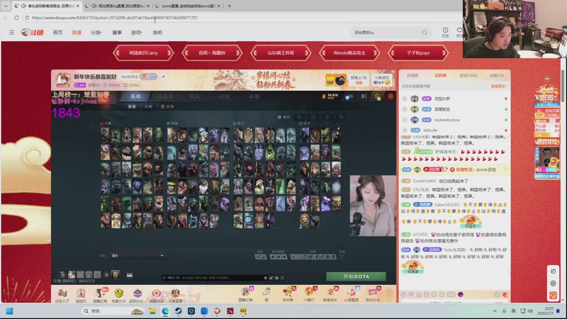
Task: Switch to the doinb stream browser tab
Action: 187,6
